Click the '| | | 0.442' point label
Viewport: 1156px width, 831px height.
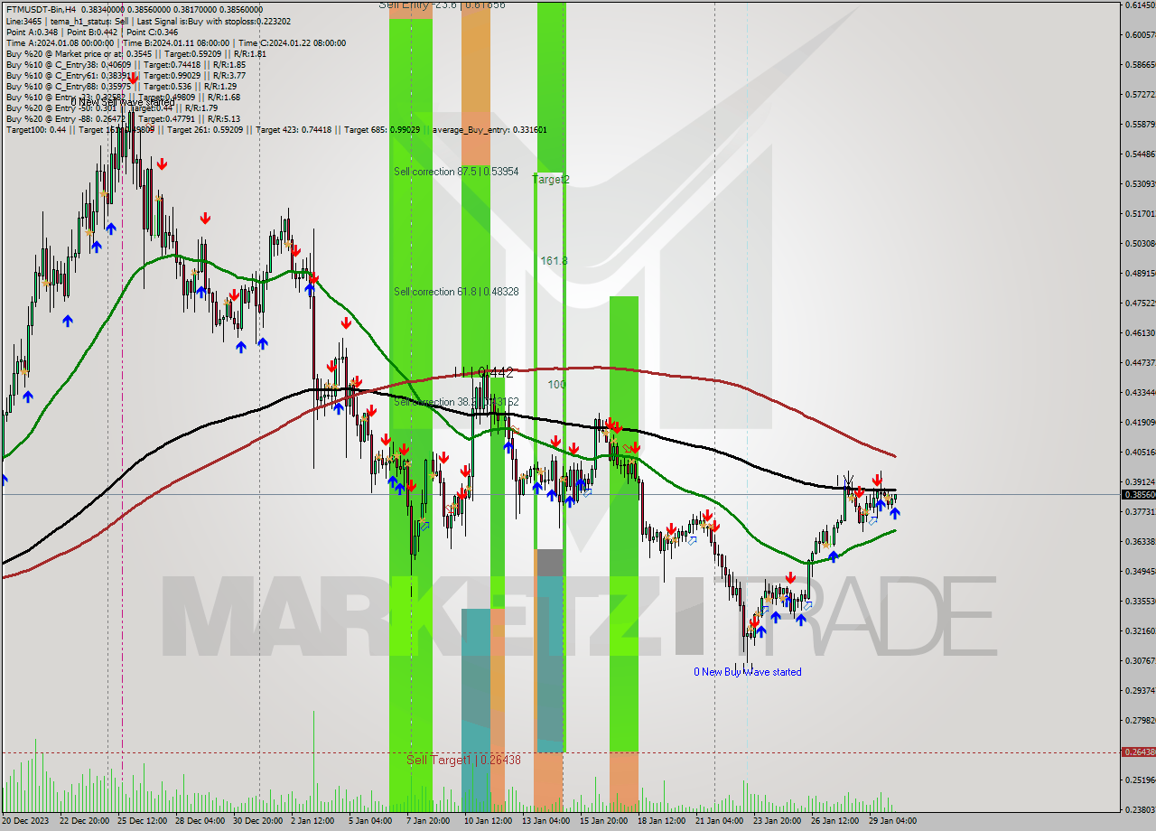pyautogui.click(x=484, y=372)
